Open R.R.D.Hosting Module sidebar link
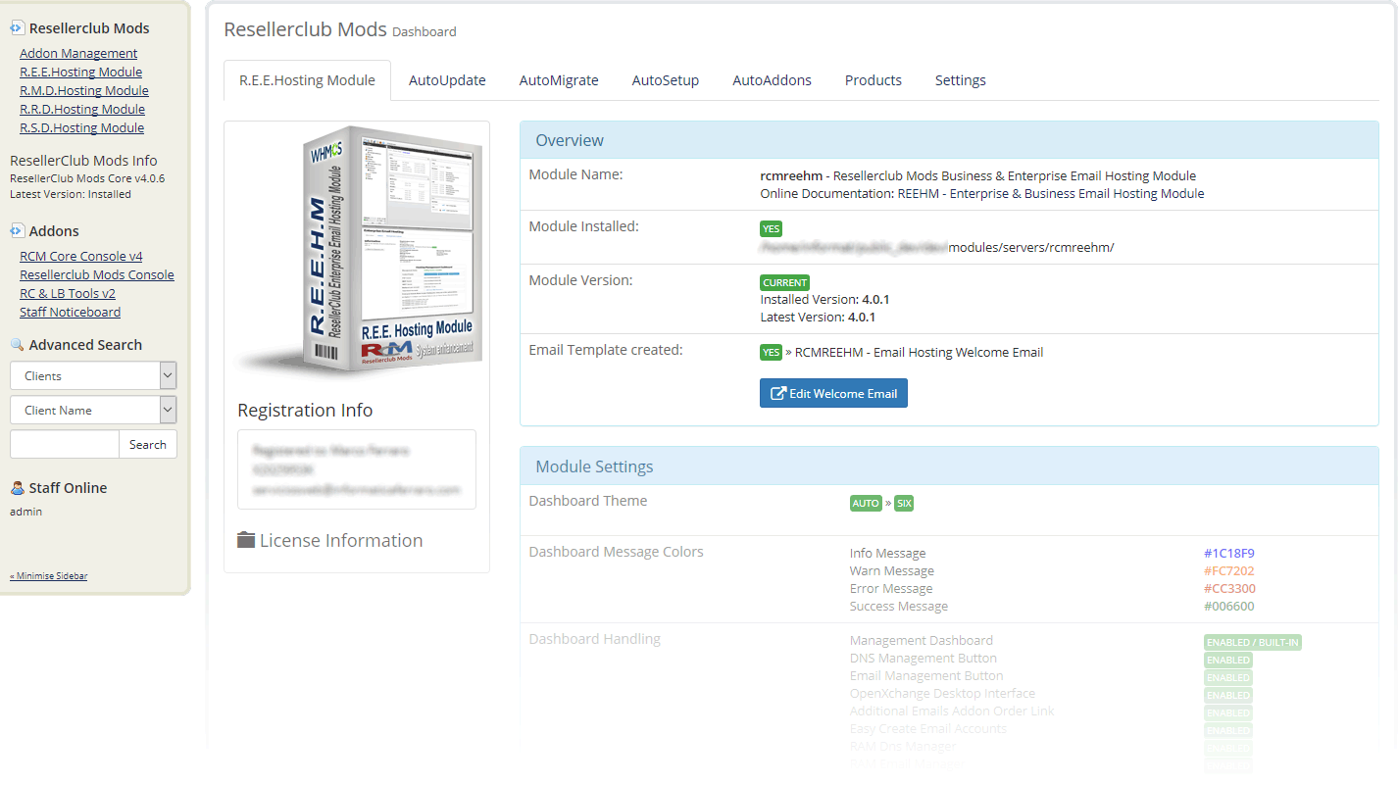This screenshot has height=785, width=1398. (x=82, y=109)
